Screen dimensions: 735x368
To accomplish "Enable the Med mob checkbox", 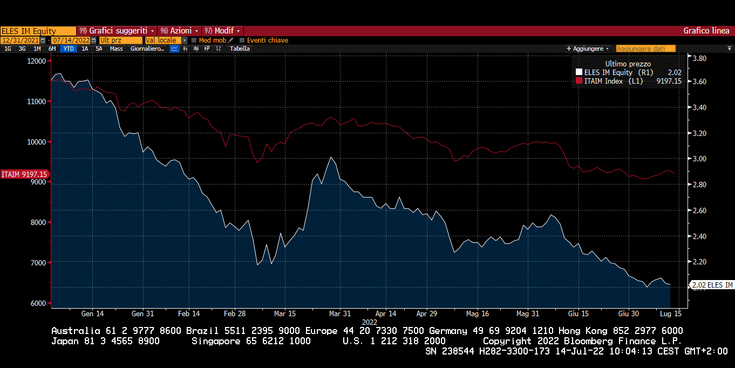I will coord(194,40).
